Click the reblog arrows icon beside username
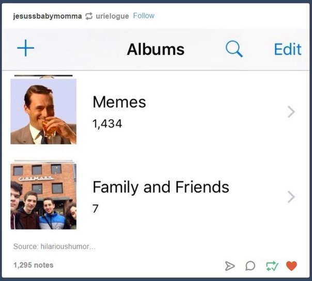The image size is (312, 281). pyautogui.click(x=89, y=16)
